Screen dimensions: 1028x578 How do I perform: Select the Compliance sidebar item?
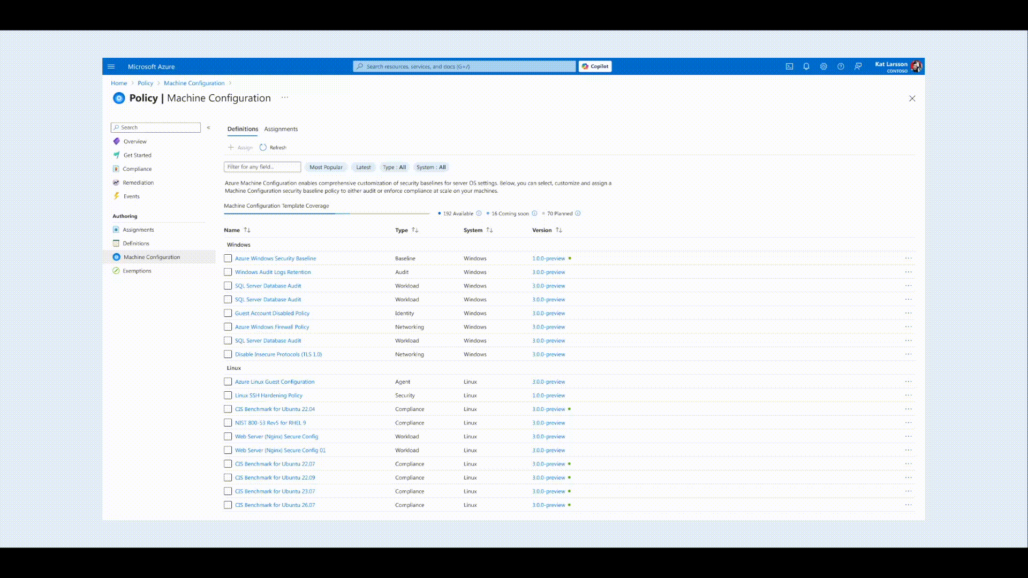[137, 169]
